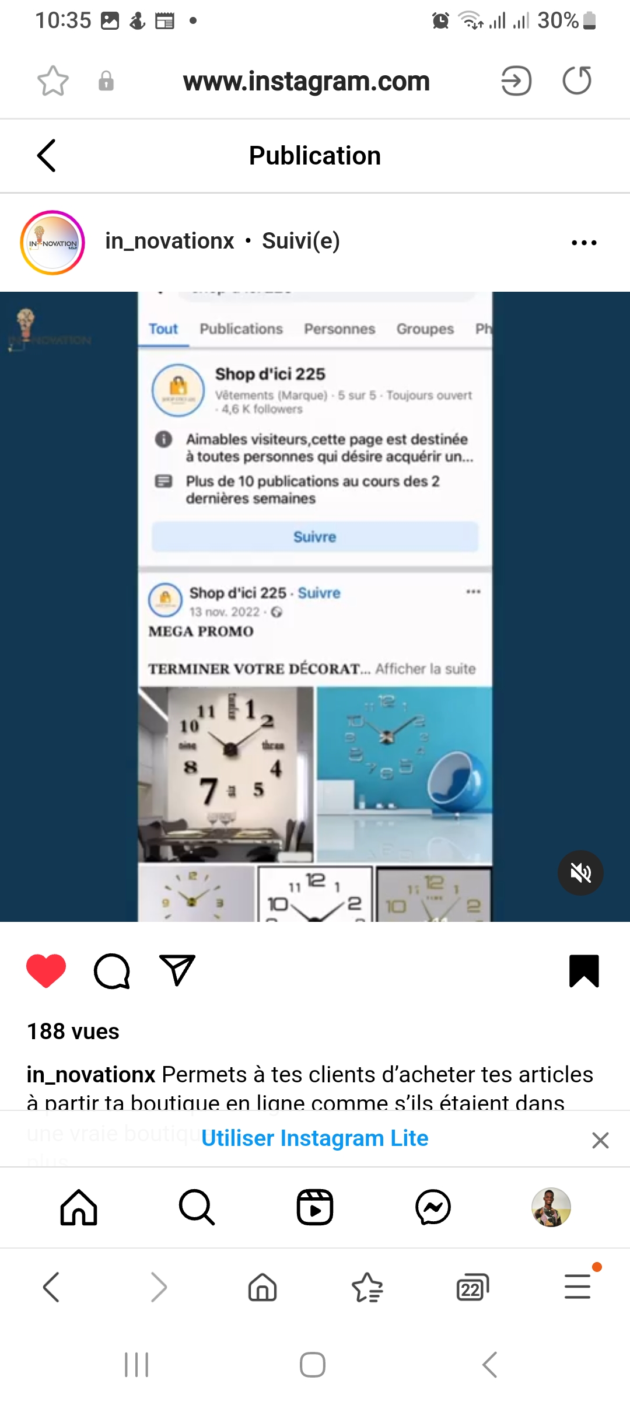Open the browser hamburger menu
The width and height of the screenshot is (630, 1405).
click(577, 1287)
